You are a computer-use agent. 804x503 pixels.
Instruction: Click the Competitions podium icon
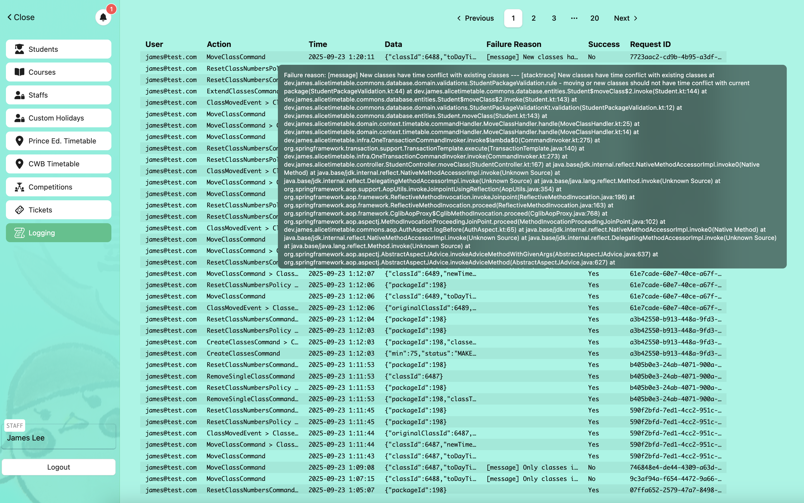(x=19, y=187)
